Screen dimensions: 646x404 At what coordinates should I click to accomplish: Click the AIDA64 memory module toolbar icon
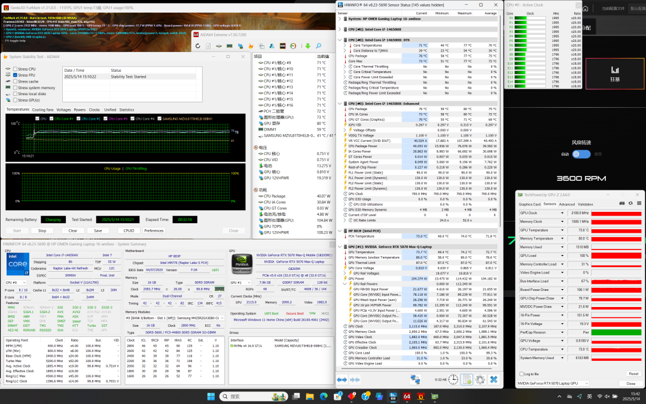230,45
